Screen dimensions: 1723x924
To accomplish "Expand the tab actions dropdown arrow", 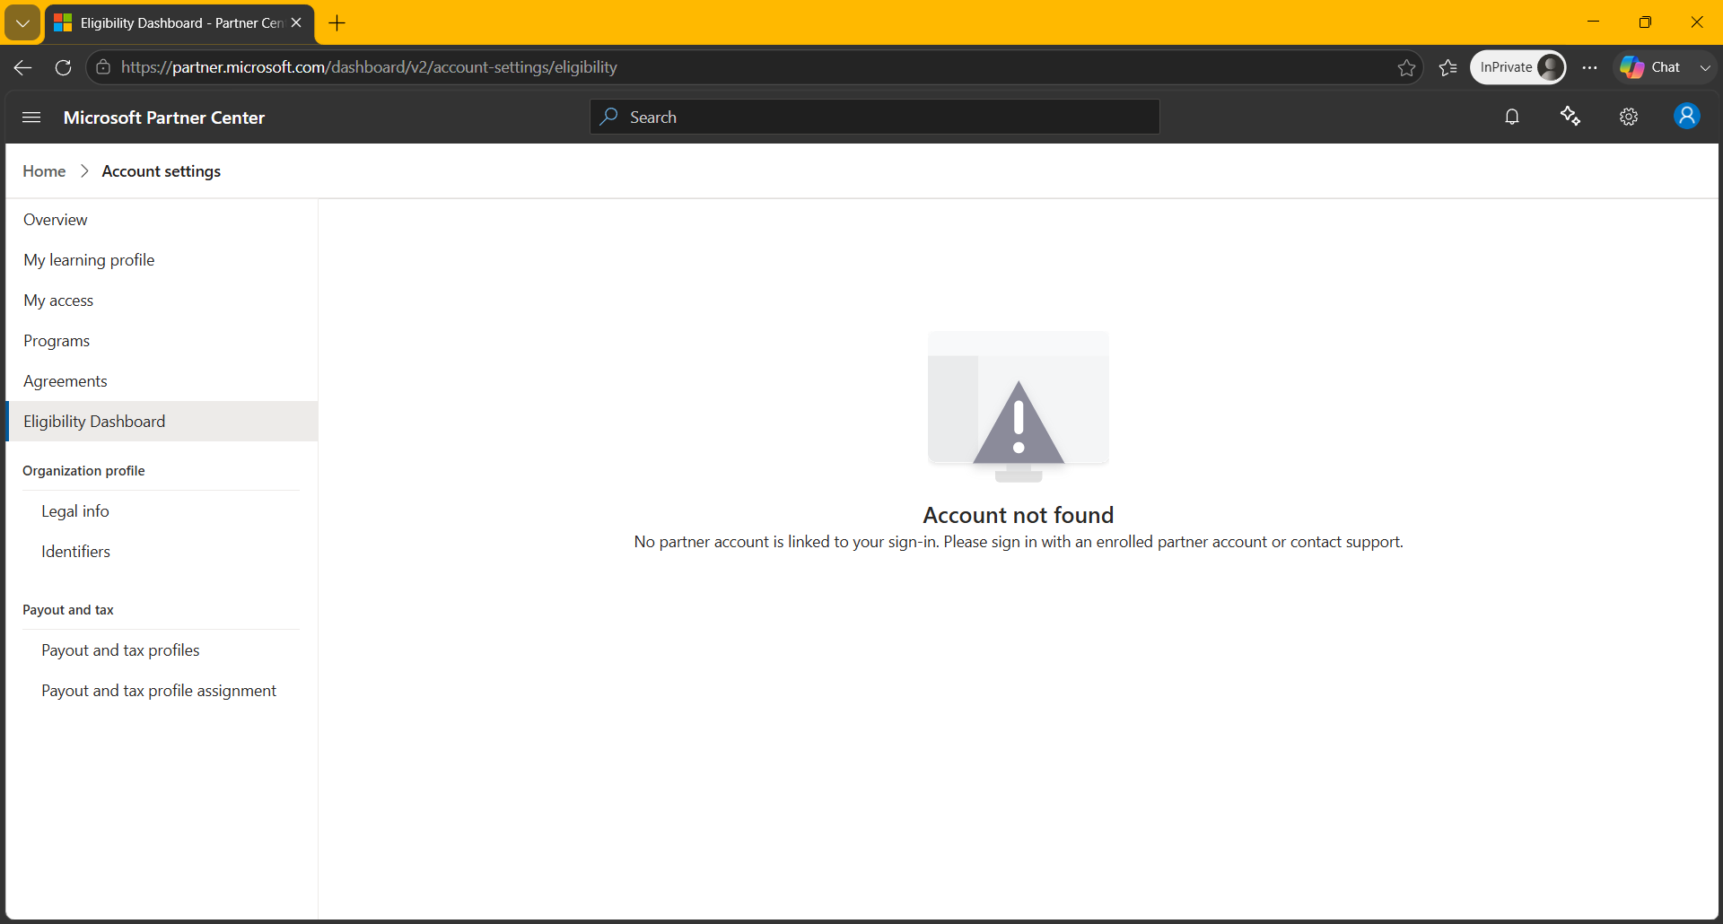I will (22, 23).
